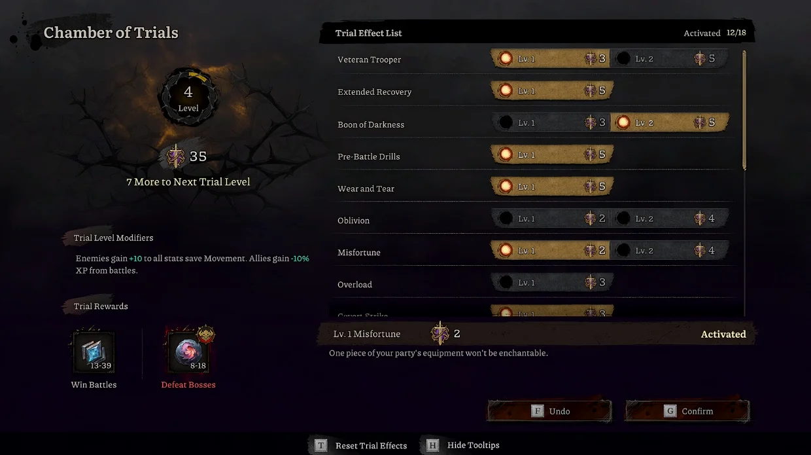
Task: Enable Oblivion Lv. 2 trial effect
Action: [670, 219]
